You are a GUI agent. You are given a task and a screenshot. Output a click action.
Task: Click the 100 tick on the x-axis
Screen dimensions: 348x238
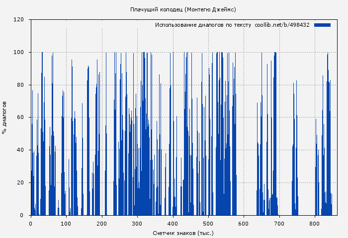click(66, 224)
